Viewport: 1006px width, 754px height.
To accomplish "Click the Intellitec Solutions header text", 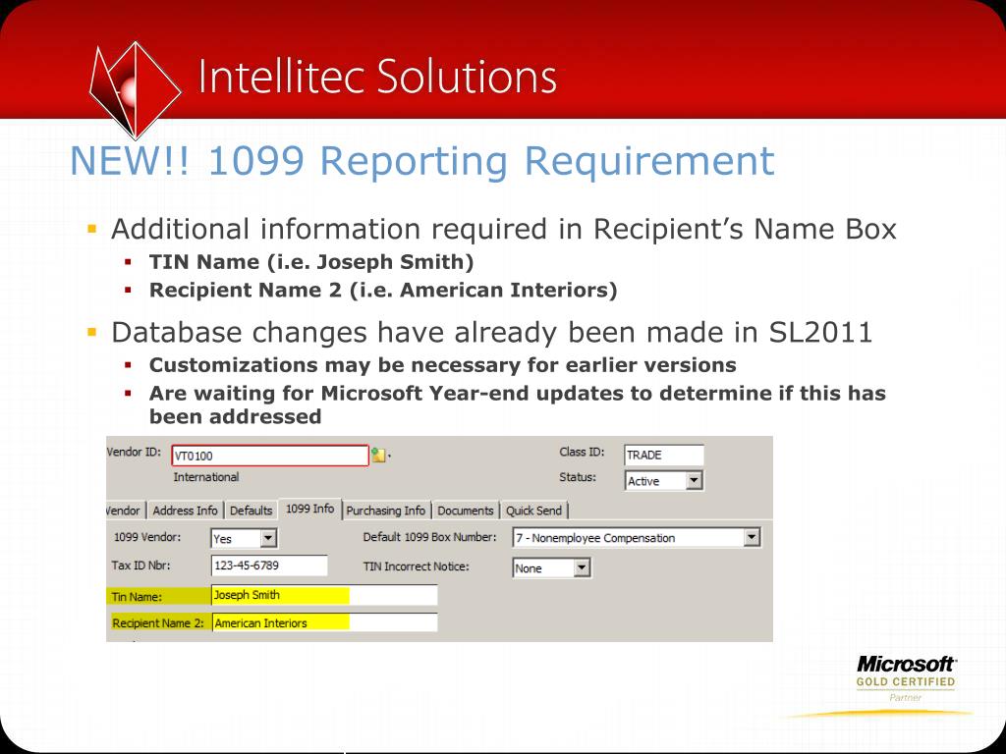I will point(377,77).
